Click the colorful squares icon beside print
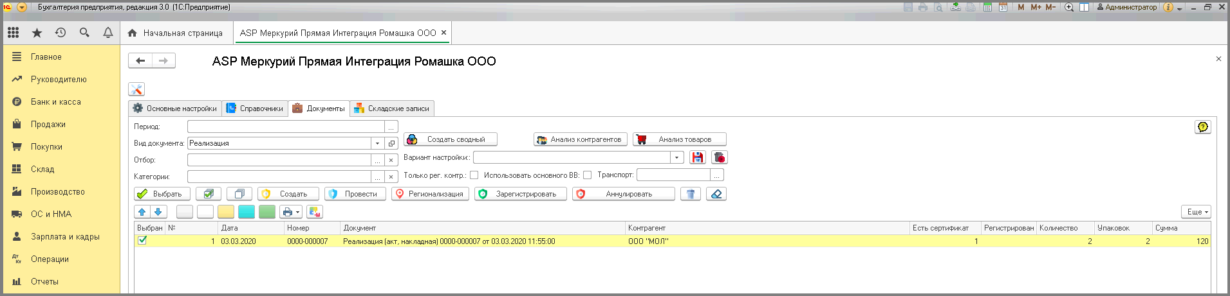1230x296 pixels. tap(315, 212)
